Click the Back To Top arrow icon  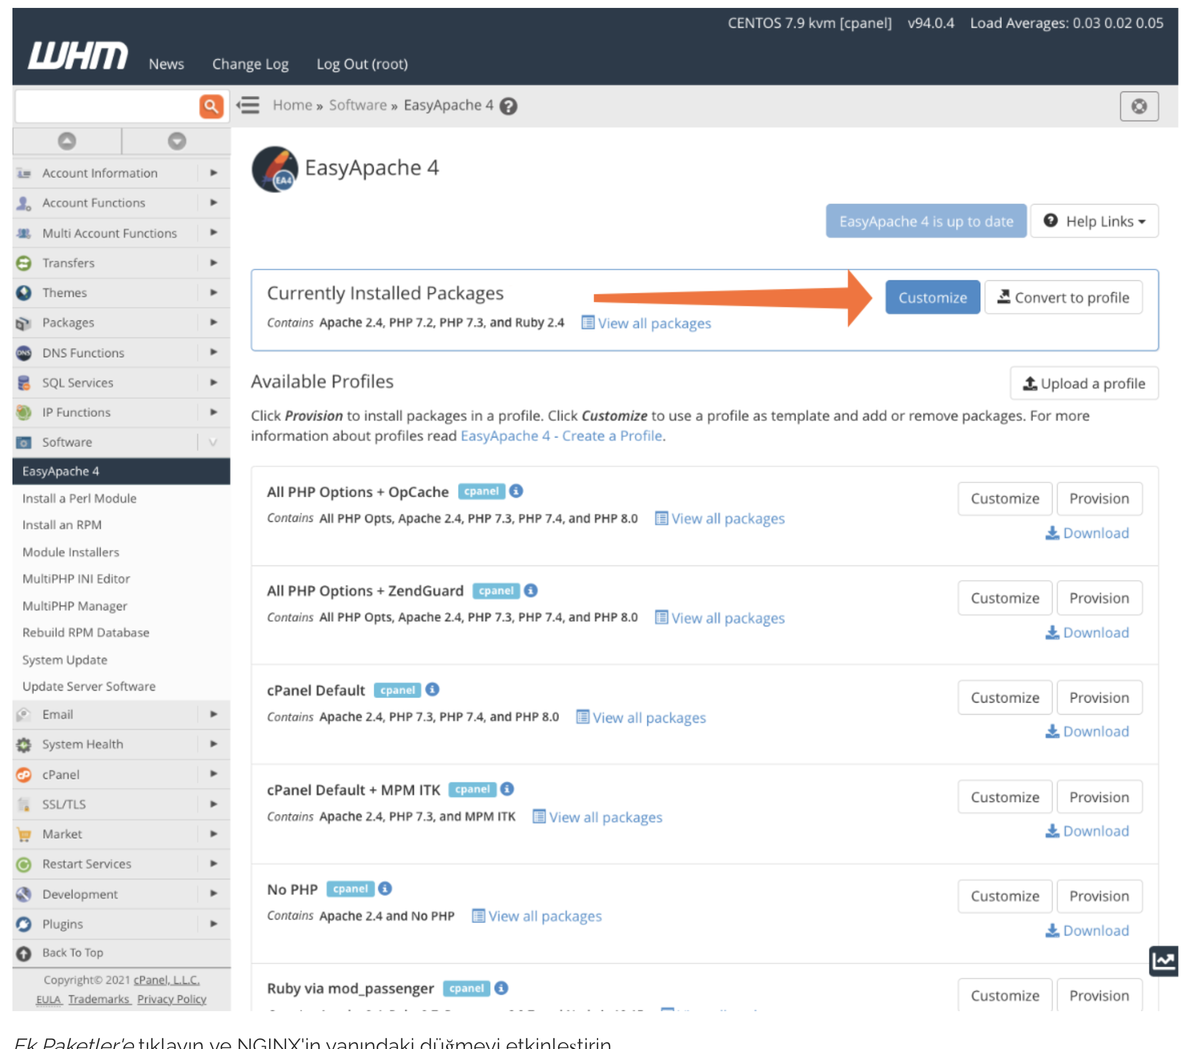[24, 953]
